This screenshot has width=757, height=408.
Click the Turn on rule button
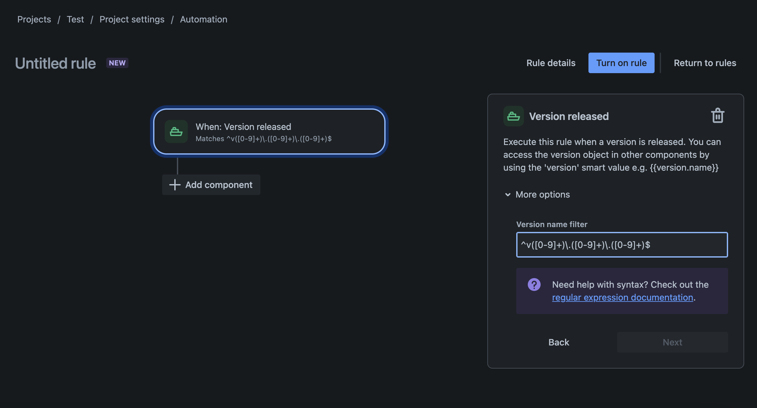pos(621,62)
